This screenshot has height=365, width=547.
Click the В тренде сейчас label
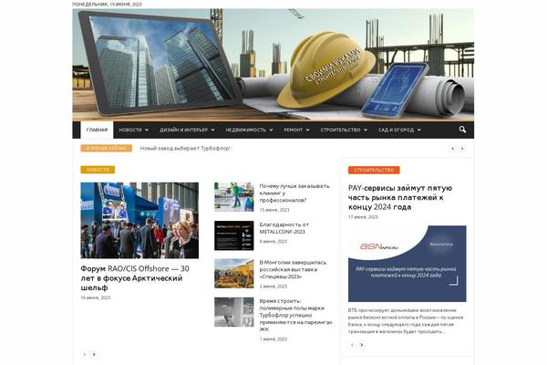(x=106, y=149)
